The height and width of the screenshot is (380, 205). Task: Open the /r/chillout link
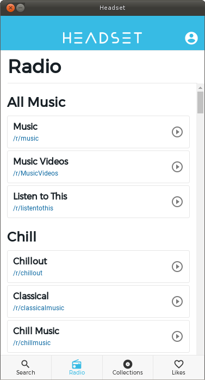[28, 273]
